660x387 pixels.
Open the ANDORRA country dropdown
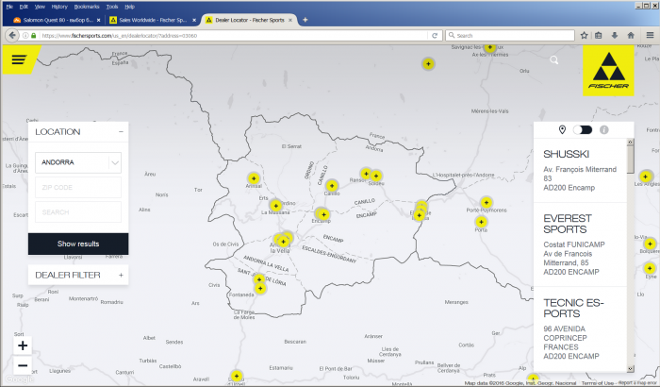(78, 162)
